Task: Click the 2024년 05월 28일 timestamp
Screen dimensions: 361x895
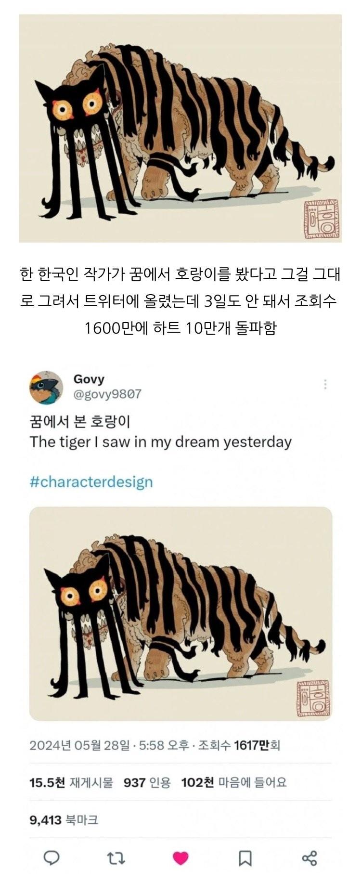Action: click(79, 745)
